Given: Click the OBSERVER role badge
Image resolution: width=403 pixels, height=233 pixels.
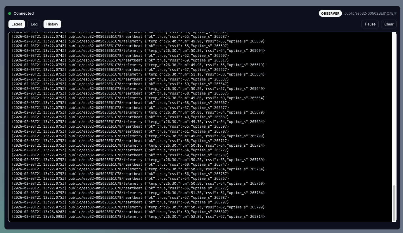Looking at the screenshot, I should pos(330,13).
